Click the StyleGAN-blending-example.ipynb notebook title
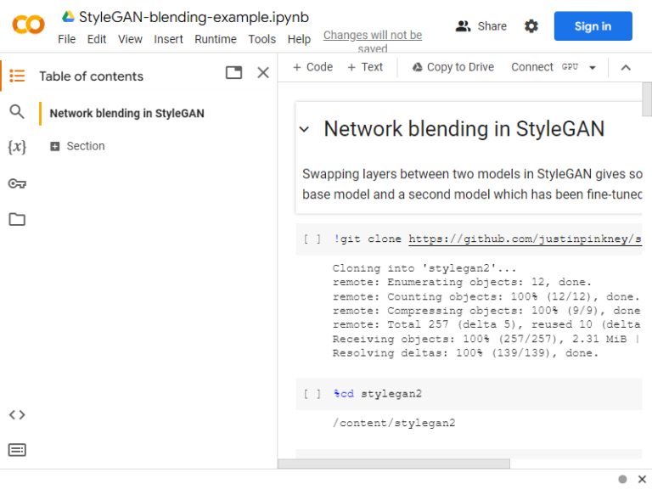The height and width of the screenshot is (489, 652). click(194, 17)
